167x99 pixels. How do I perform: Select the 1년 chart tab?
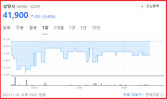point(72,28)
